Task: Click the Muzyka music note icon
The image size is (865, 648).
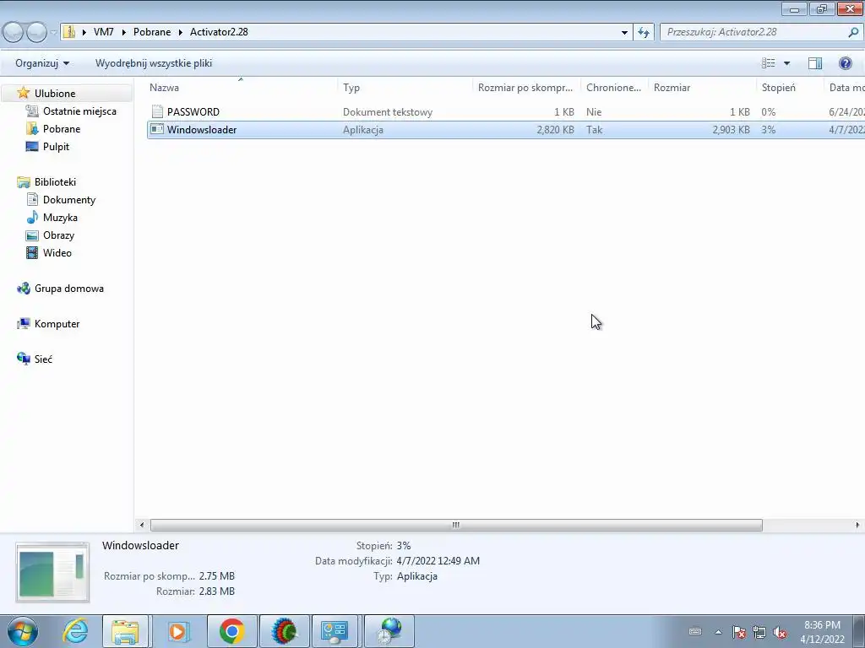Action: click(x=33, y=217)
